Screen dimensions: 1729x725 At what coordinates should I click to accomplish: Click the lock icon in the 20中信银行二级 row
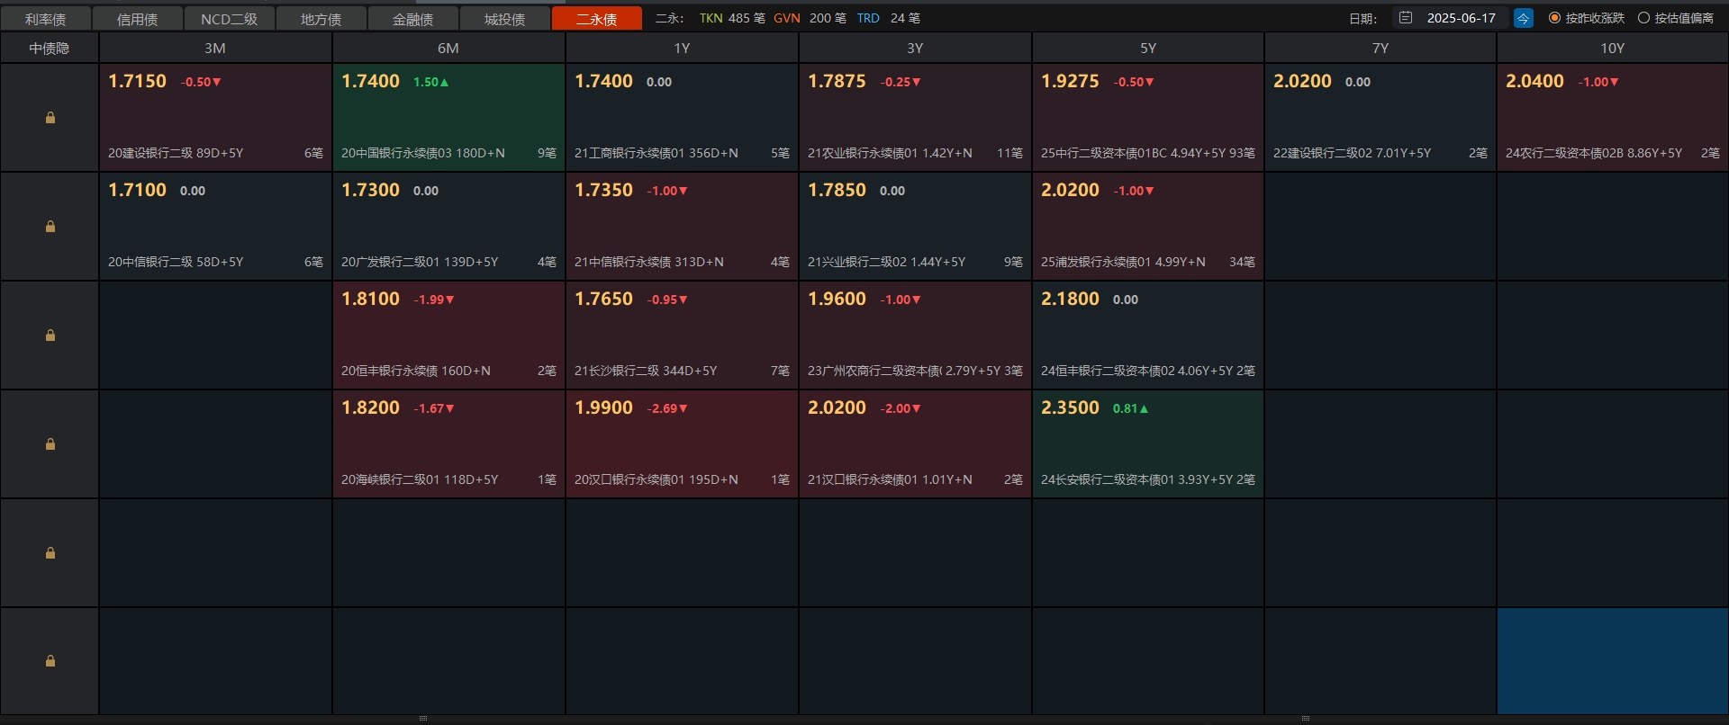(x=50, y=227)
